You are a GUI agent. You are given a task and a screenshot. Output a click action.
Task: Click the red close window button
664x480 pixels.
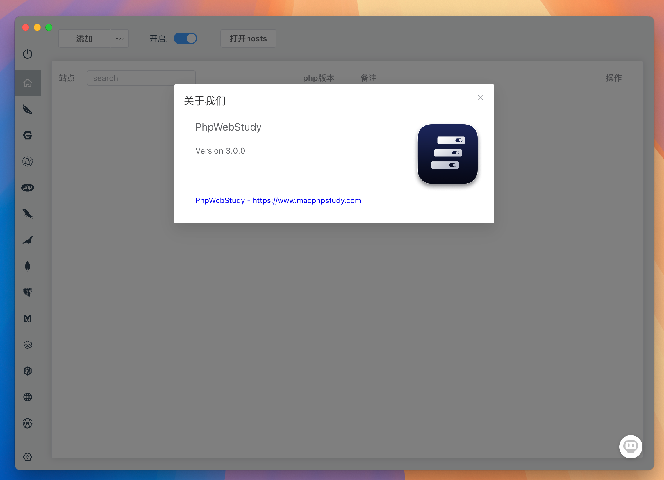click(x=26, y=27)
